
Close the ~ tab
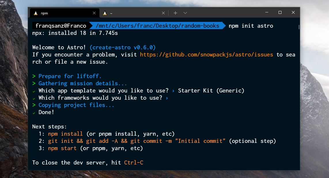click(x=163, y=13)
